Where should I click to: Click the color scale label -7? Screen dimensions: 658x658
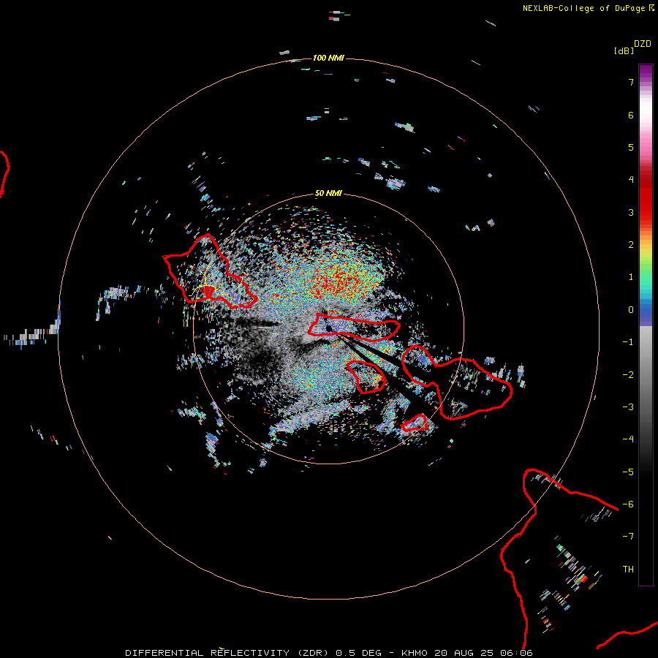click(x=628, y=537)
